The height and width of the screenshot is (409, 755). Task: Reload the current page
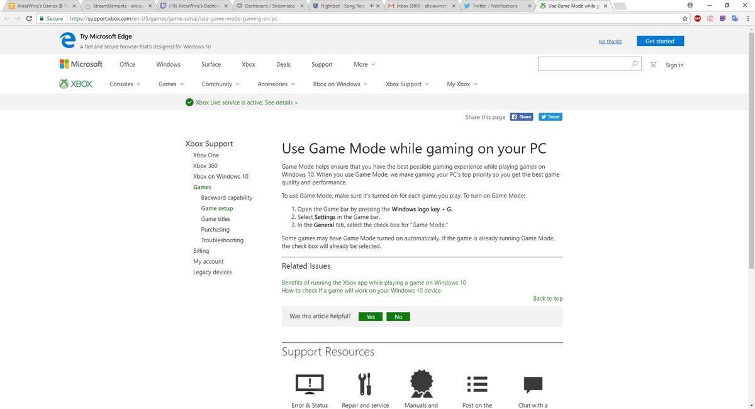coord(29,18)
